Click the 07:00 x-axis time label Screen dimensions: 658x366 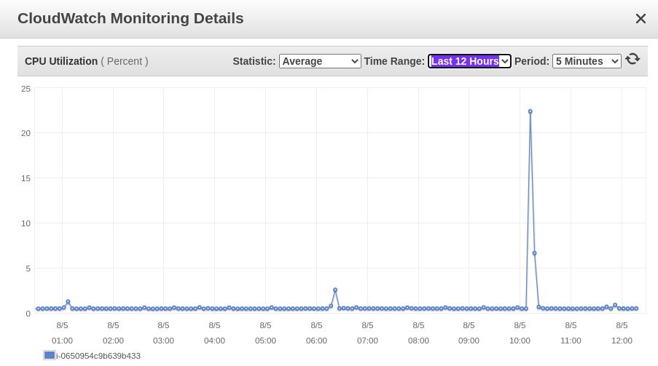[367, 341]
